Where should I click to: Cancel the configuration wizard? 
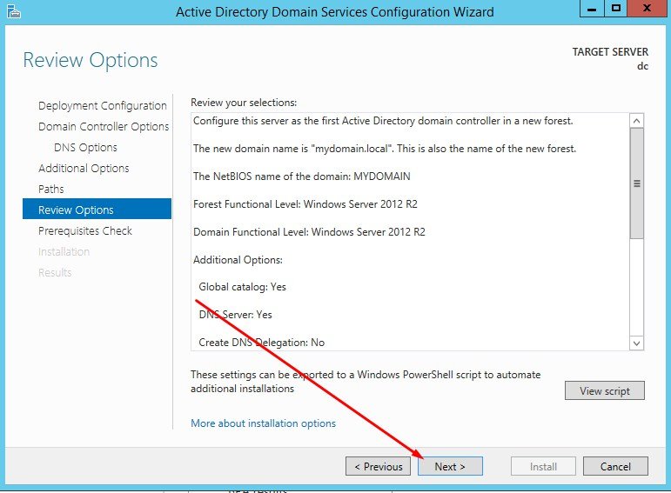tap(615, 466)
